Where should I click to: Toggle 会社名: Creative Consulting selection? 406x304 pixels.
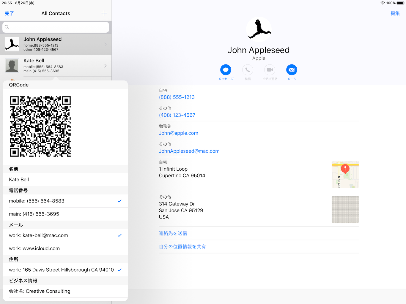(65, 291)
